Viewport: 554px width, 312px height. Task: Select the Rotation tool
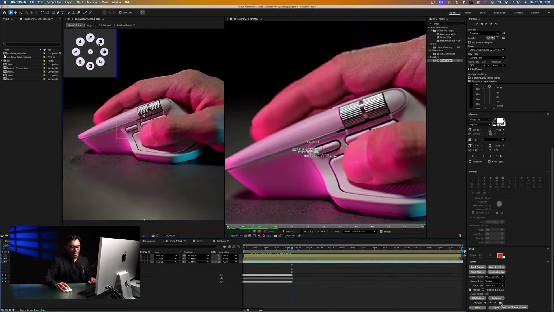42,12
